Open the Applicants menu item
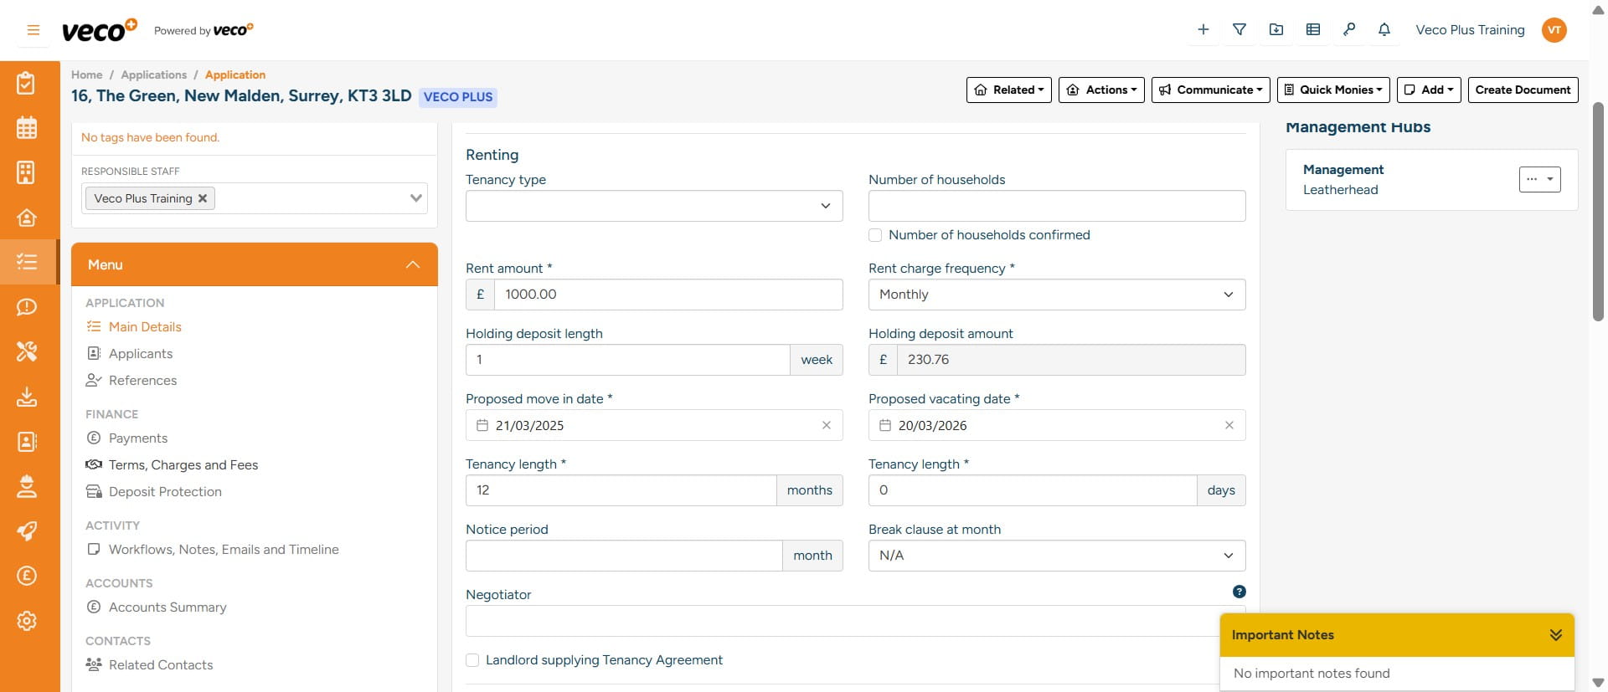The height and width of the screenshot is (692, 1608). click(140, 354)
